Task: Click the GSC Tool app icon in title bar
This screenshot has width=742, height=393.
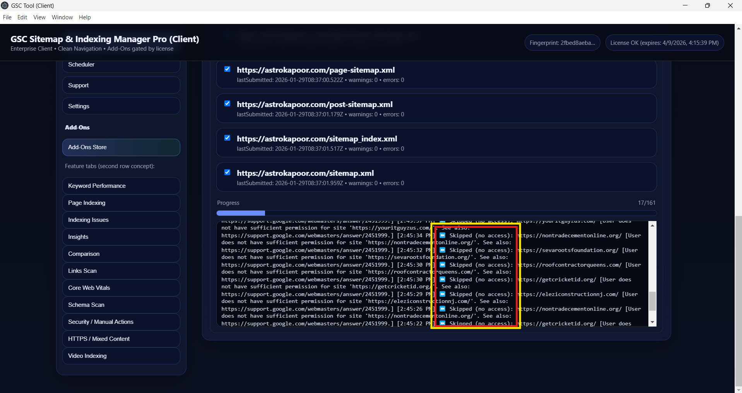Action: point(5,5)
